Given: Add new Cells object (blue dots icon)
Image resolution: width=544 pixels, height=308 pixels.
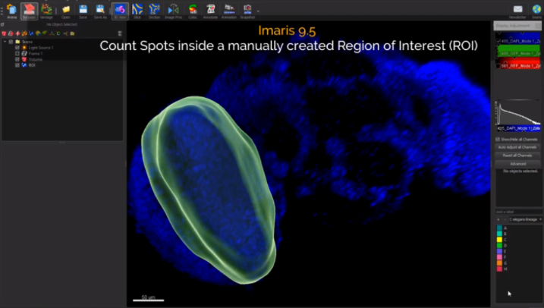Looking at the screenshot, I should (31, 33).
